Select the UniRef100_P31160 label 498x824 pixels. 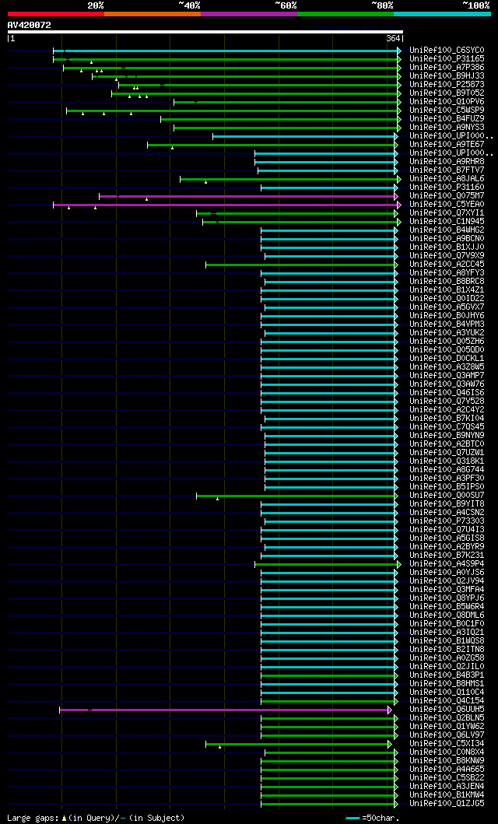[447, 188]
